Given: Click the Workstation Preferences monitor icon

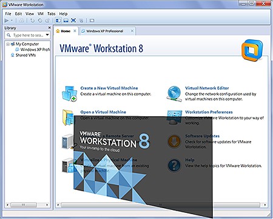Looking at the screenshot, I should pos(174,117).
